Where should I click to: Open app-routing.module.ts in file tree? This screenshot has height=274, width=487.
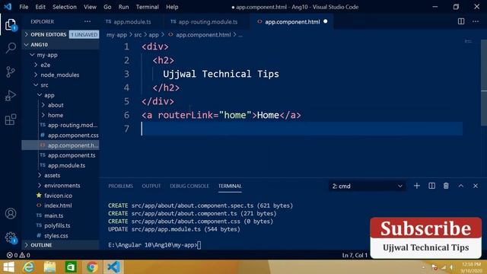click(61, 125)
